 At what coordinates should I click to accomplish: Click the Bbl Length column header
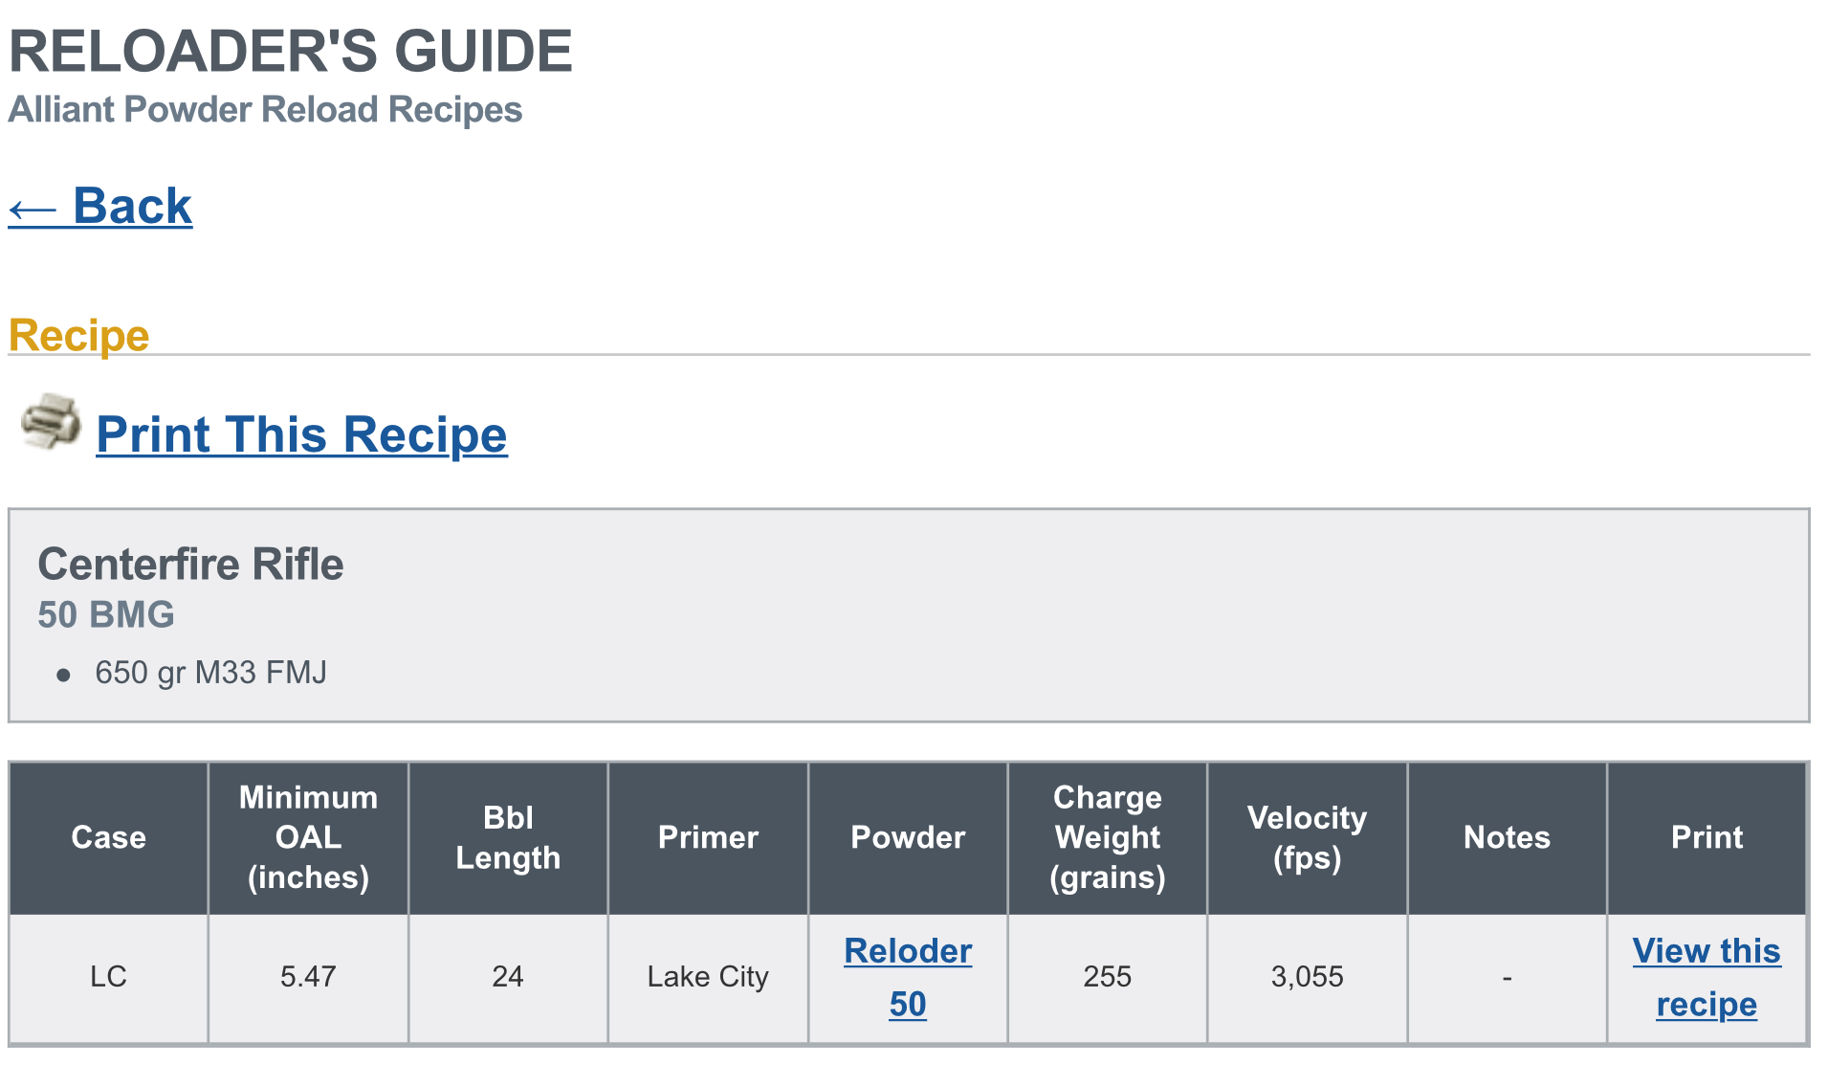click(x=508, y=837)
